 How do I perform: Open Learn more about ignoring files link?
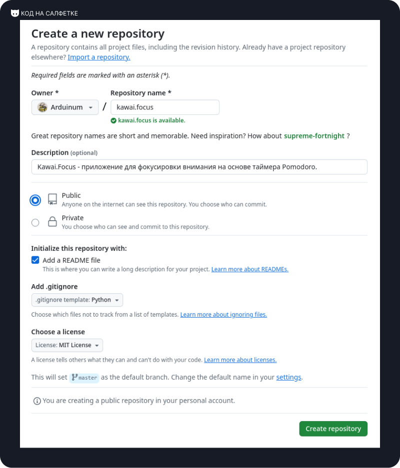223,315
